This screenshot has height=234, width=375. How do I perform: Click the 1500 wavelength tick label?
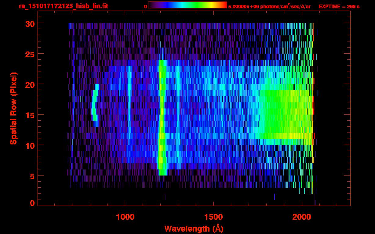point(213,217)
